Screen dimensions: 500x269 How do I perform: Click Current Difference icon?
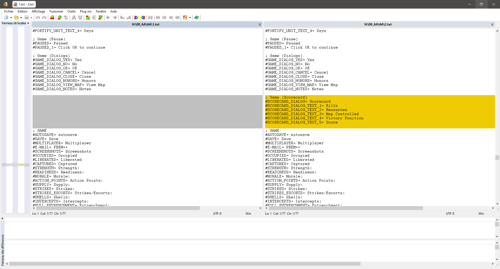tap(94, 18)
